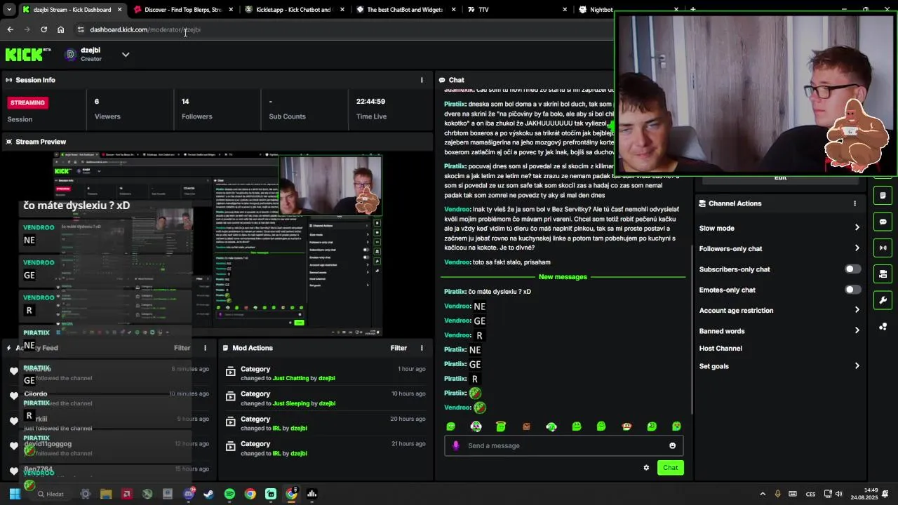
Task: Insert the brown square emote in quick row
Action: [526, 426]
